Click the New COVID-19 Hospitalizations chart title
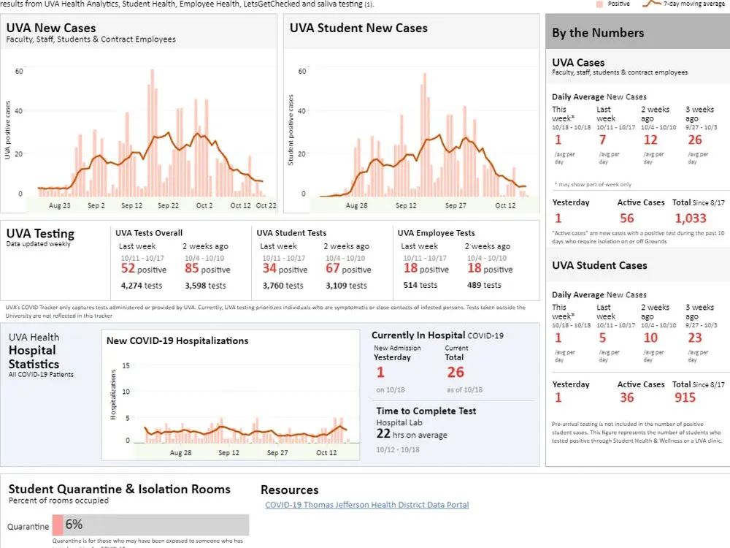Viewport: 730px width, 548px height. [x=177, y=340]
